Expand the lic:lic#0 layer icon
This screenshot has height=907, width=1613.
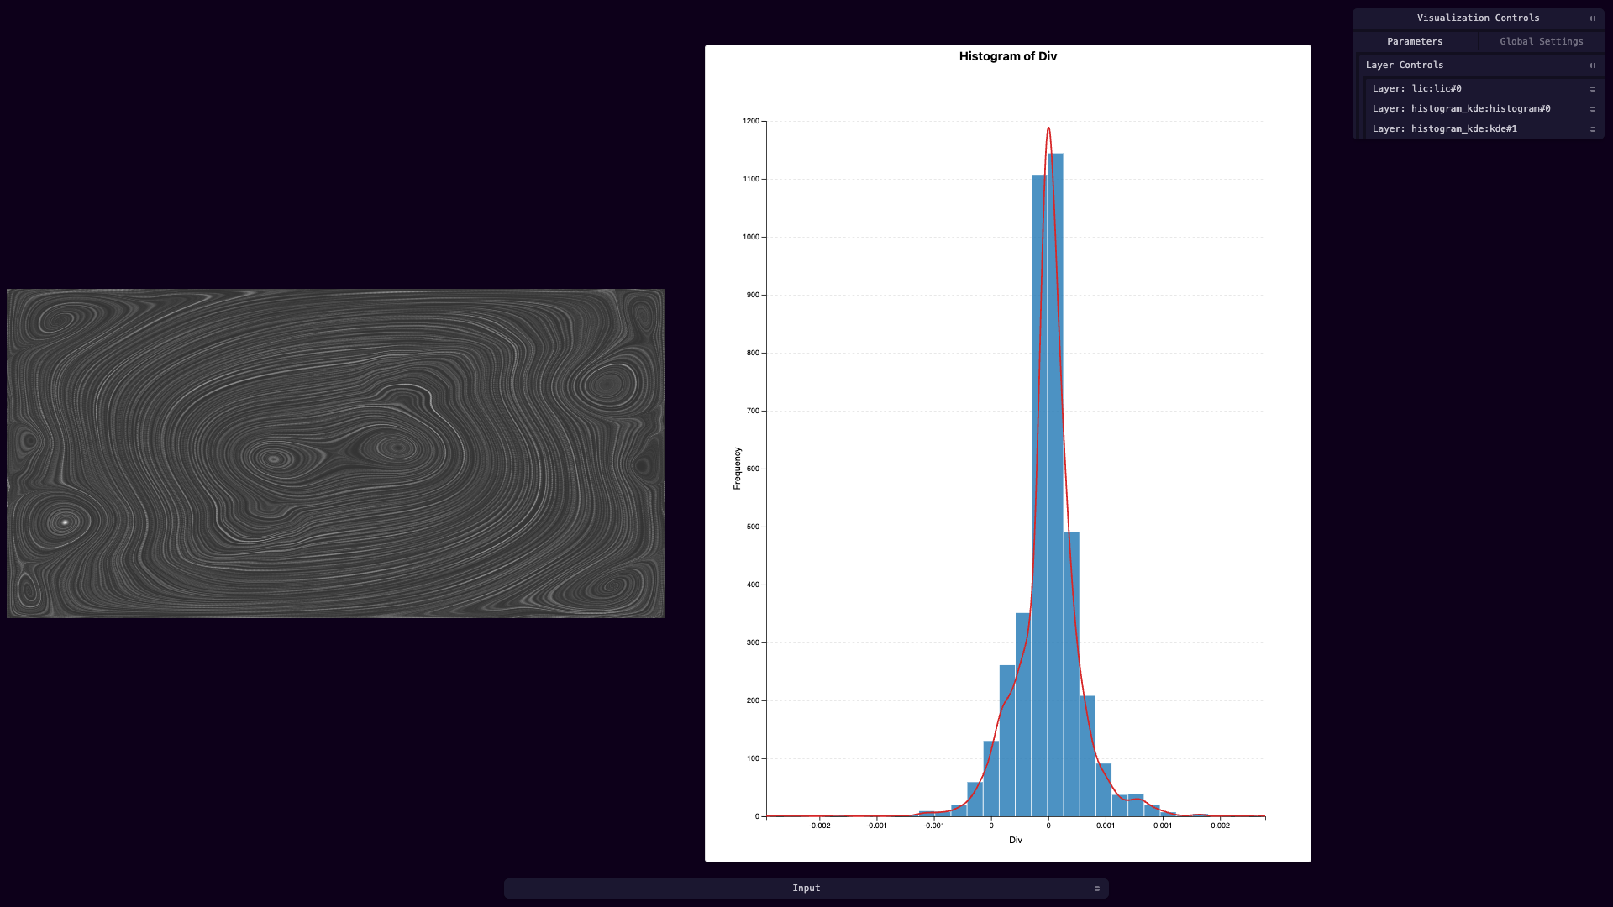(1592, 89)
